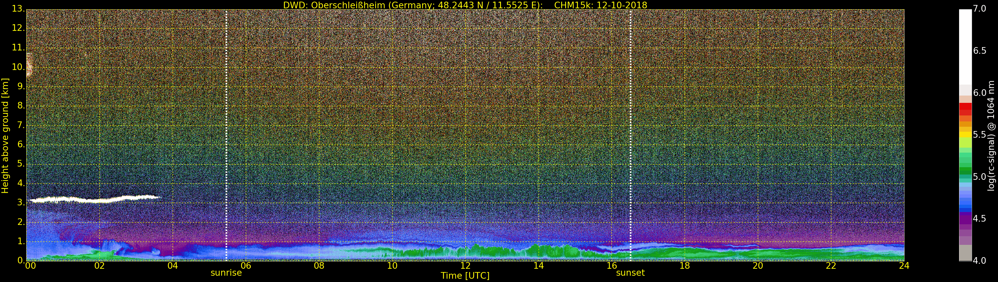998x282 pixels.
Task: Click the '4.0' value on the colorbar
Action: (x=979, y=261)
